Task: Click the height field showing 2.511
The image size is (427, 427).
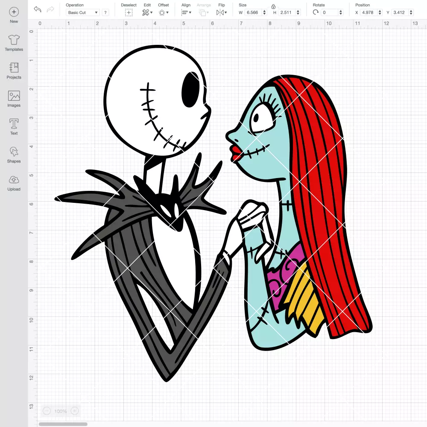Action: [287, 12]
